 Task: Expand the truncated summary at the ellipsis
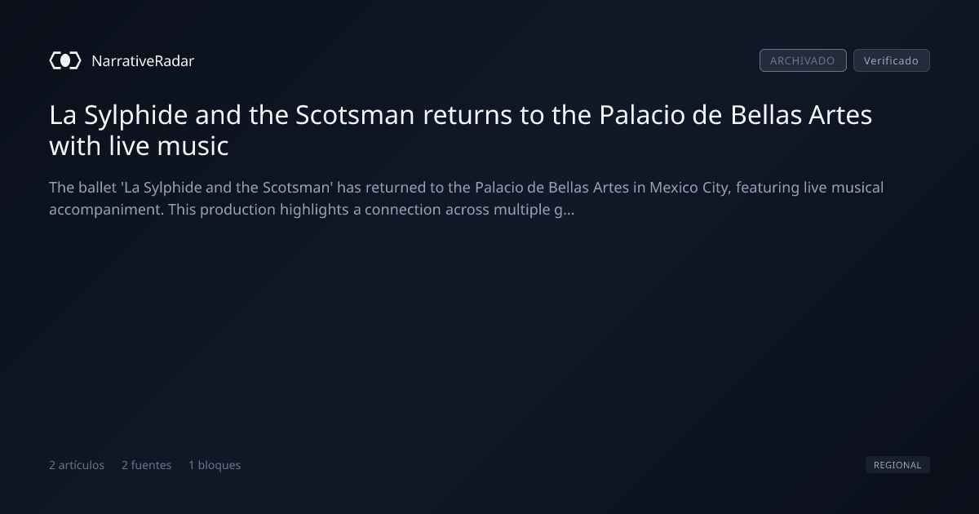pos(569,210)
